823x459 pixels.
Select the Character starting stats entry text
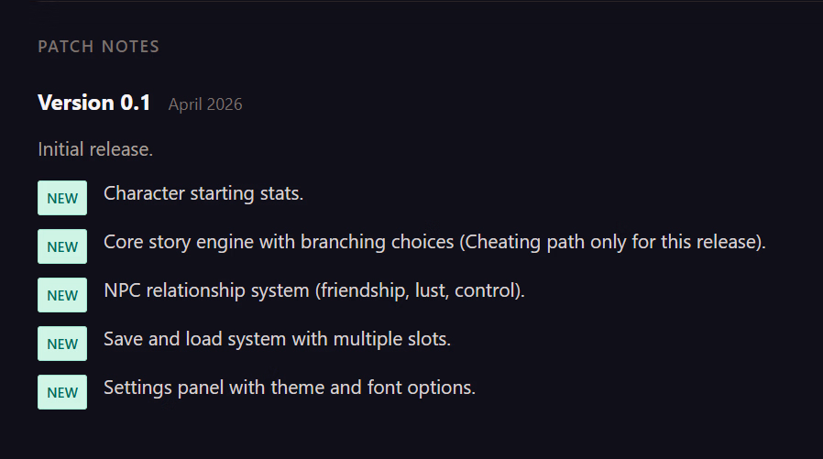tap(203, 193)
